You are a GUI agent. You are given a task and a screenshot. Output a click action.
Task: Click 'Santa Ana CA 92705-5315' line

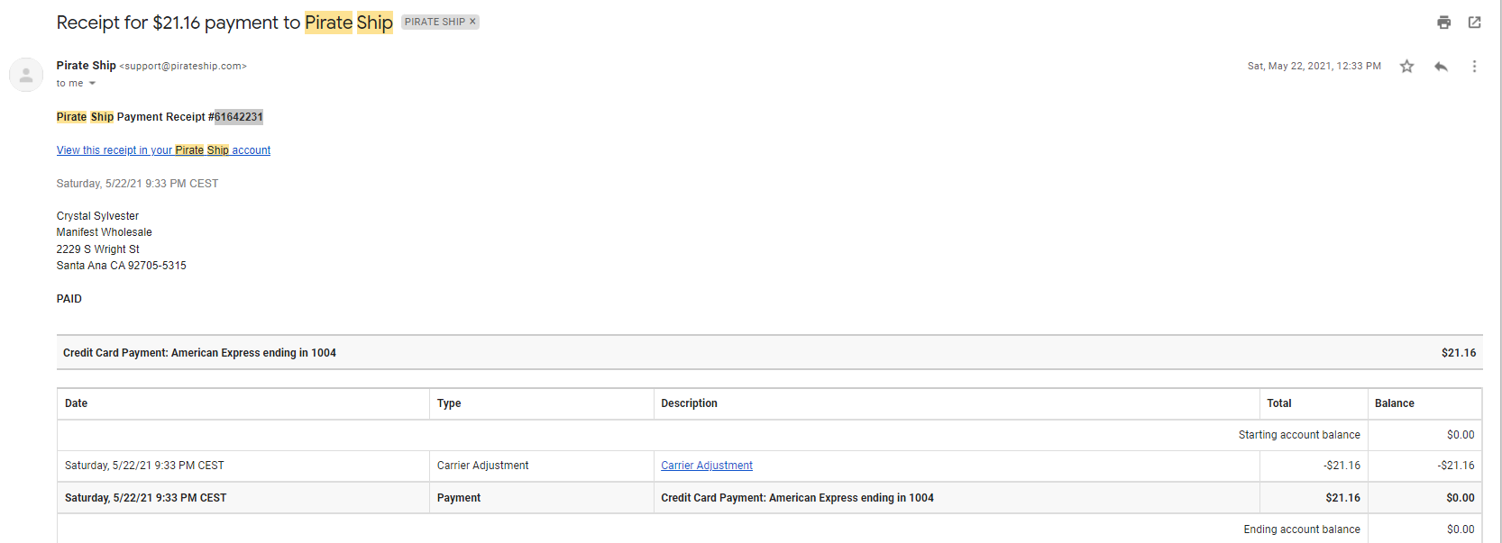click(121, 266)
